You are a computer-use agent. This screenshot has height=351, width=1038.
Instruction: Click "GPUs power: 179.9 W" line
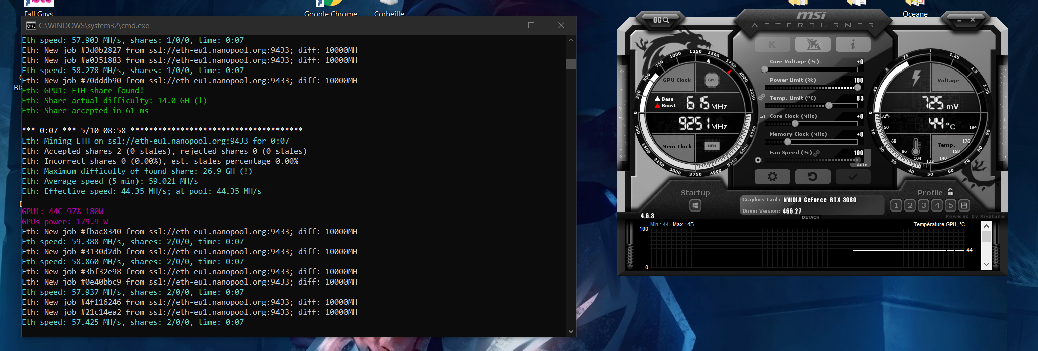[65, 222]
